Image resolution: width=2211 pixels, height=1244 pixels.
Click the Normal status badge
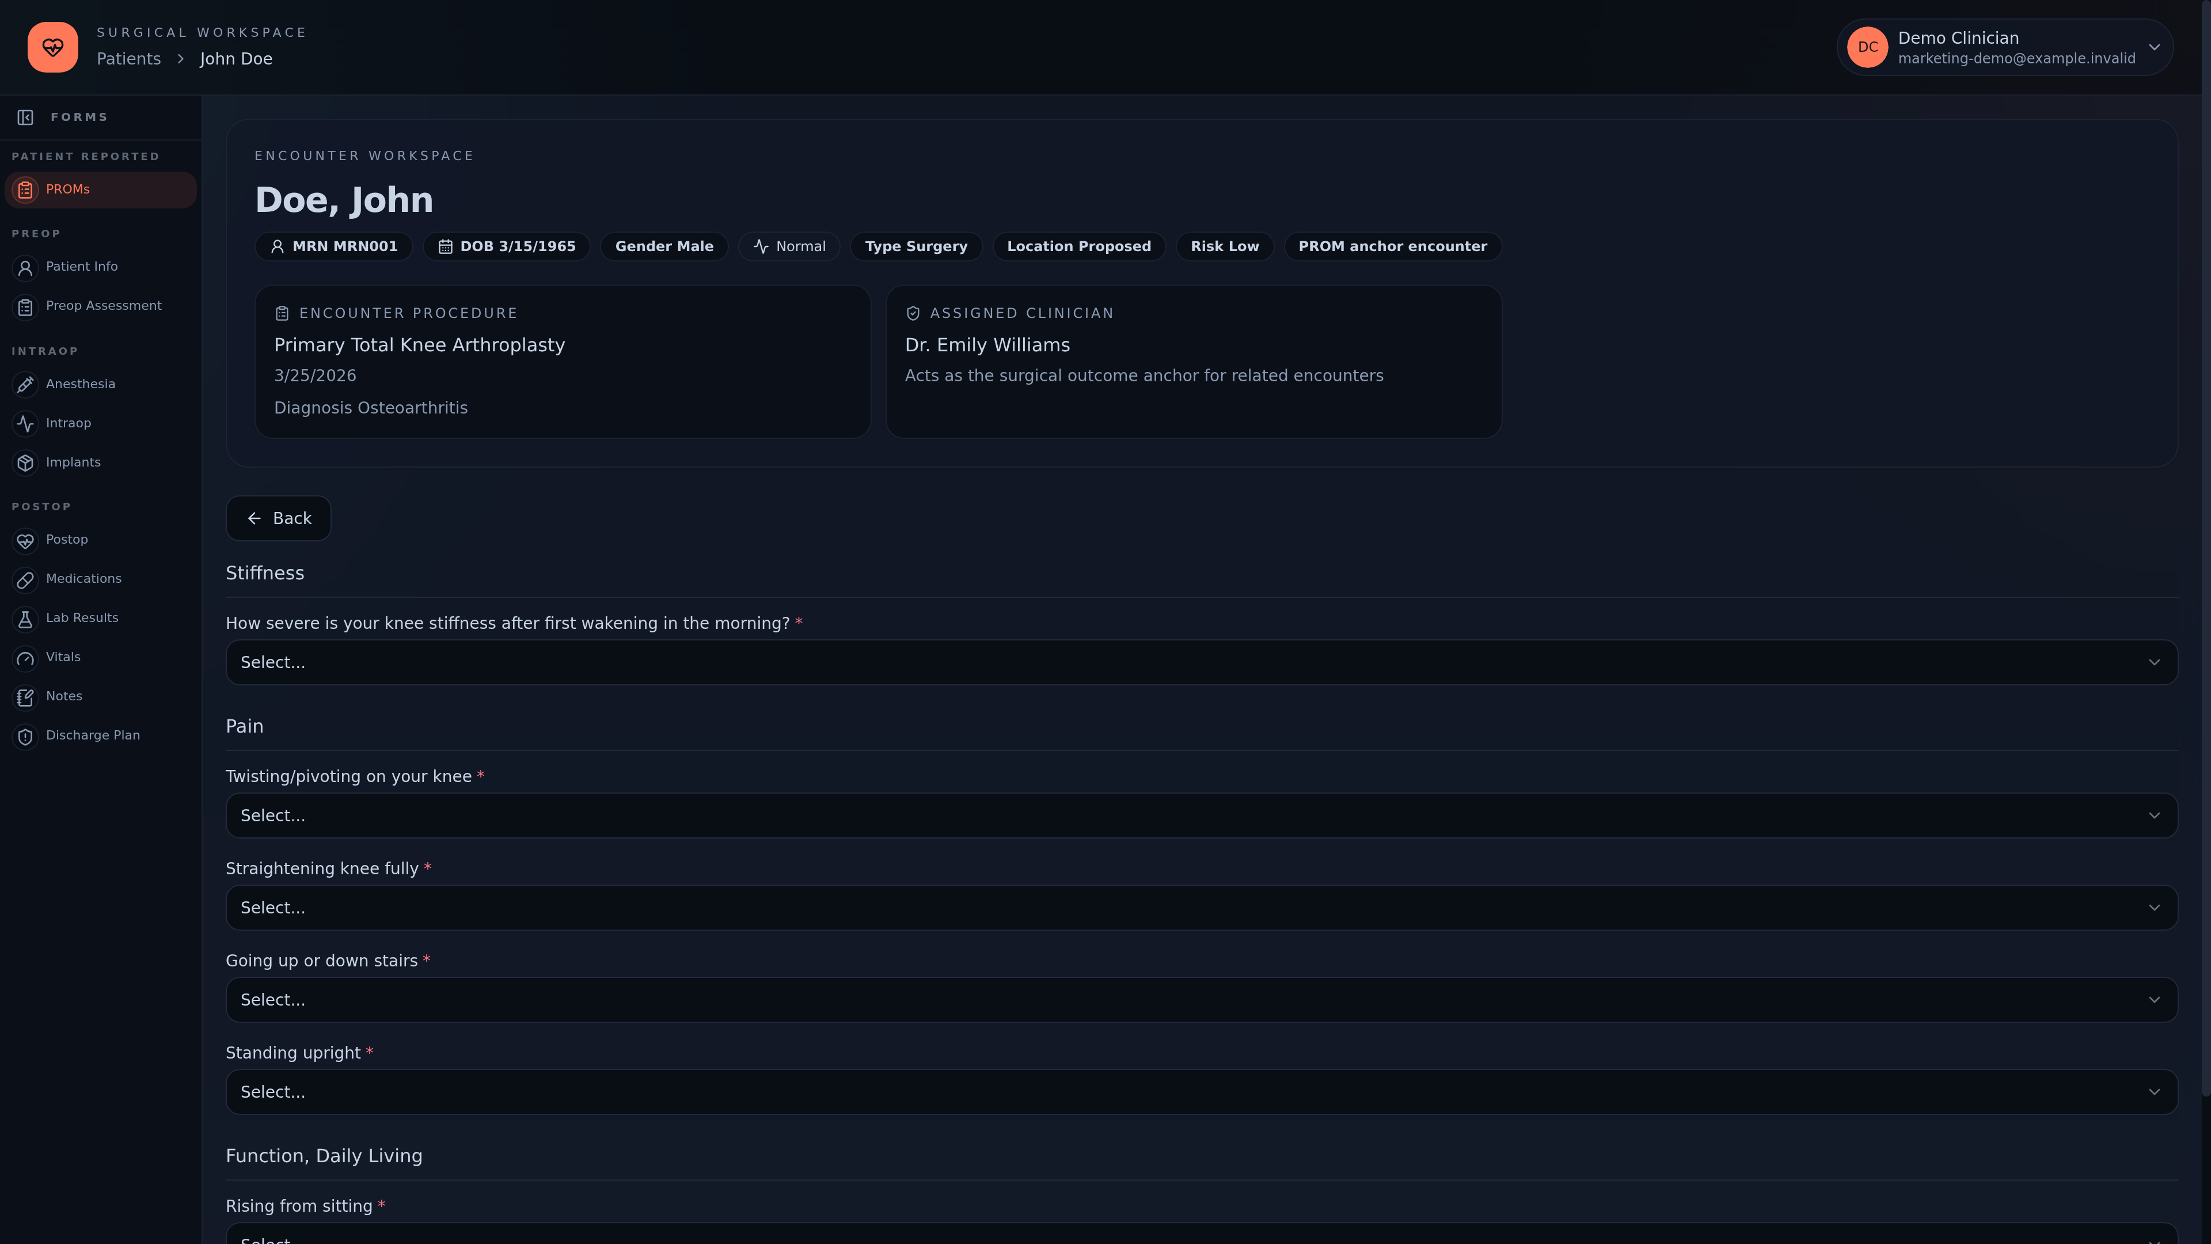click(x=789, y=246)
